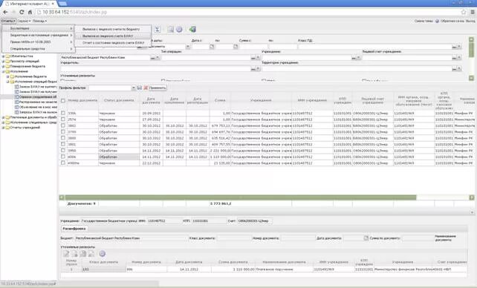Check the row for document 3800

(63, 138)
